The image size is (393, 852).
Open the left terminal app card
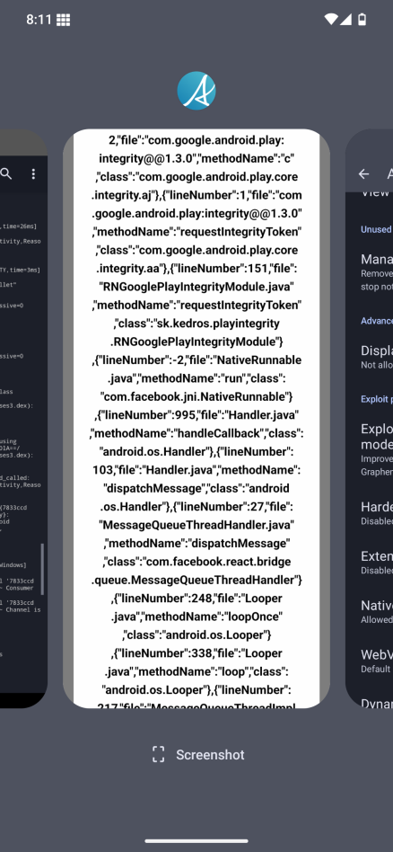[x=23, y=419]
